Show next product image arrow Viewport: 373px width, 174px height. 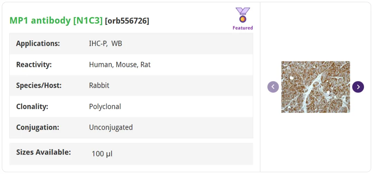click(x=358, y=87)
